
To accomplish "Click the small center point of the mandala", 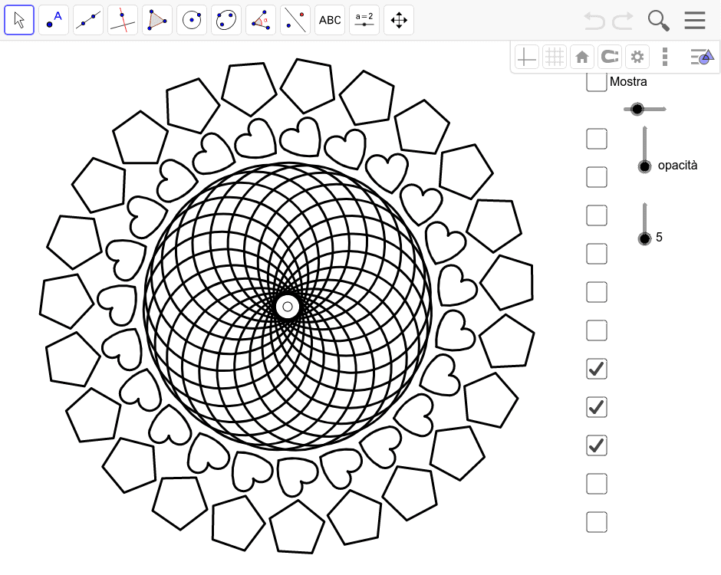I will pos(288,307).
